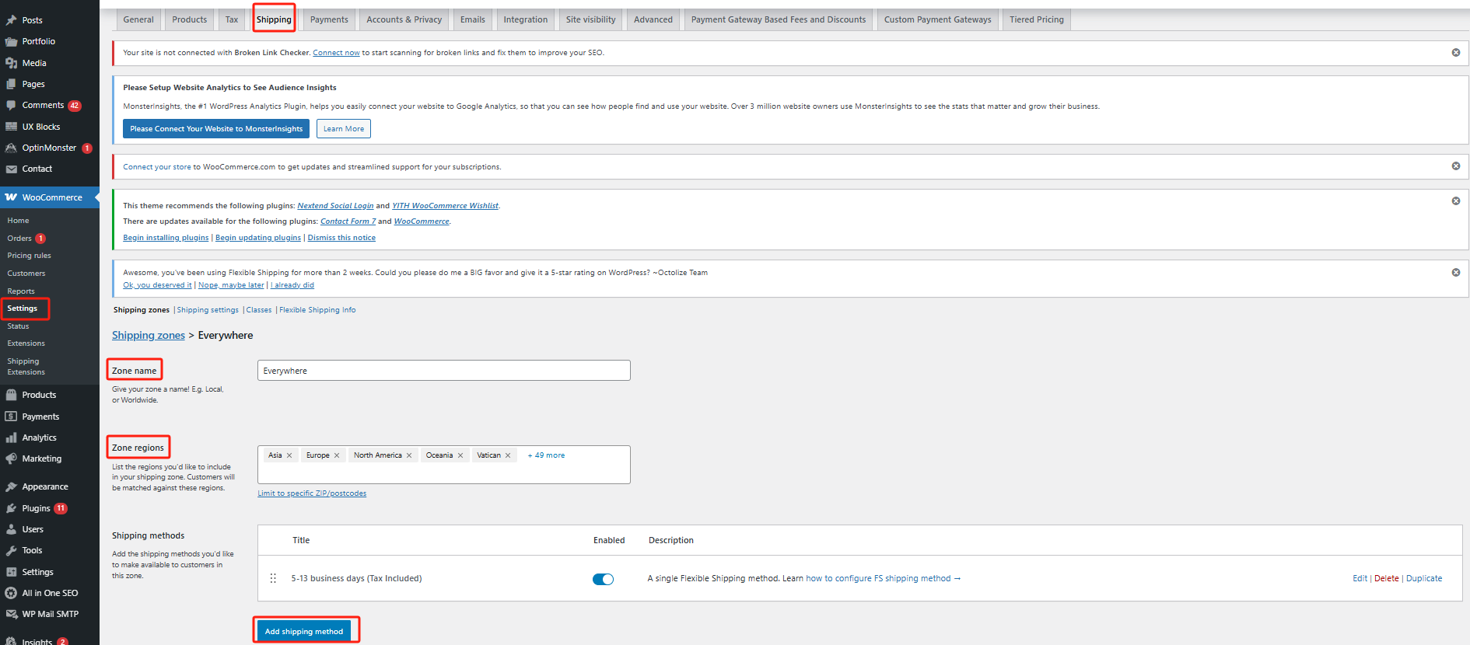Switch to the Payments settings tab
The width and height of the screenshot is (1470, 645).
coord(329,19)
